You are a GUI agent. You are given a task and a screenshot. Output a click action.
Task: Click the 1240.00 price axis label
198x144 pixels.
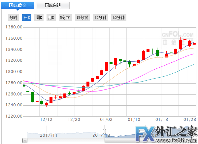14,105
